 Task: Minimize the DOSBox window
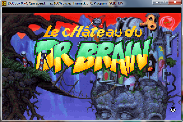(157, 2)
